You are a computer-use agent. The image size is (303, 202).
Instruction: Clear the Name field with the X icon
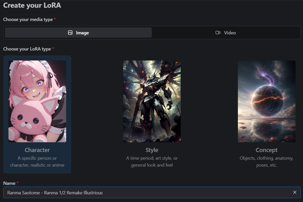[295, 192]
